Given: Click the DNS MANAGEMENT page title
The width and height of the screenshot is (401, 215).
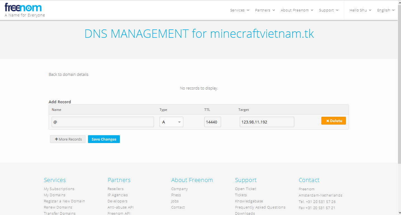Looking at the screenshot, I should point(199,34).
